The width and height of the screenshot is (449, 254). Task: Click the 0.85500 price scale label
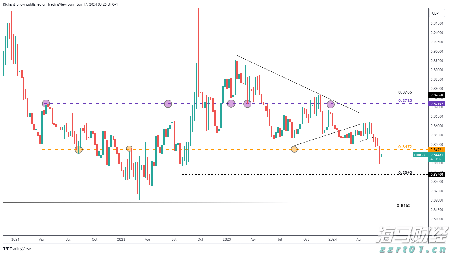(437, 135)
